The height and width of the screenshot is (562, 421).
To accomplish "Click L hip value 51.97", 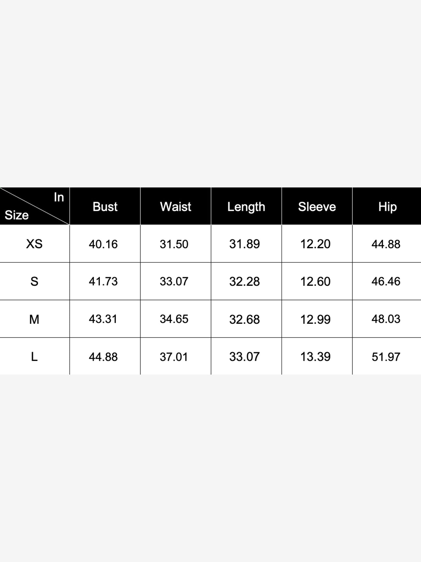I will (x=386, y=357).
